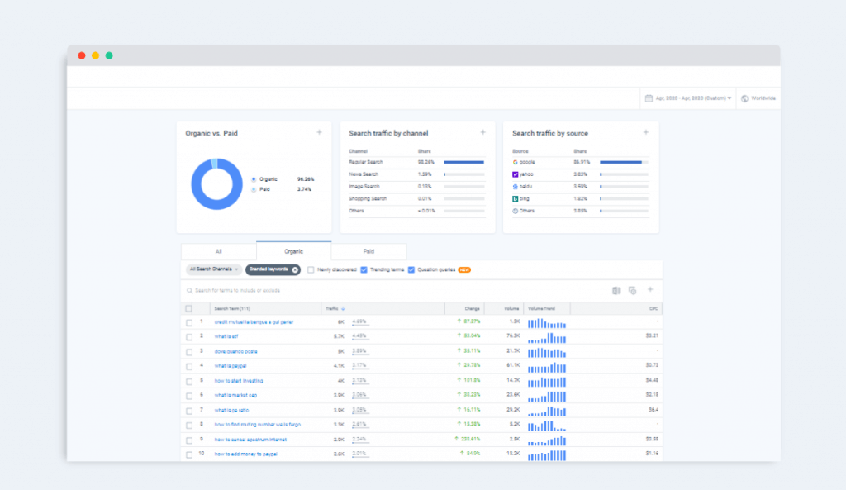Expand the Organic vs. Paid widget via its plus
Image resolution: width=846 pixels, height=490 pixels.
[319, 131]
